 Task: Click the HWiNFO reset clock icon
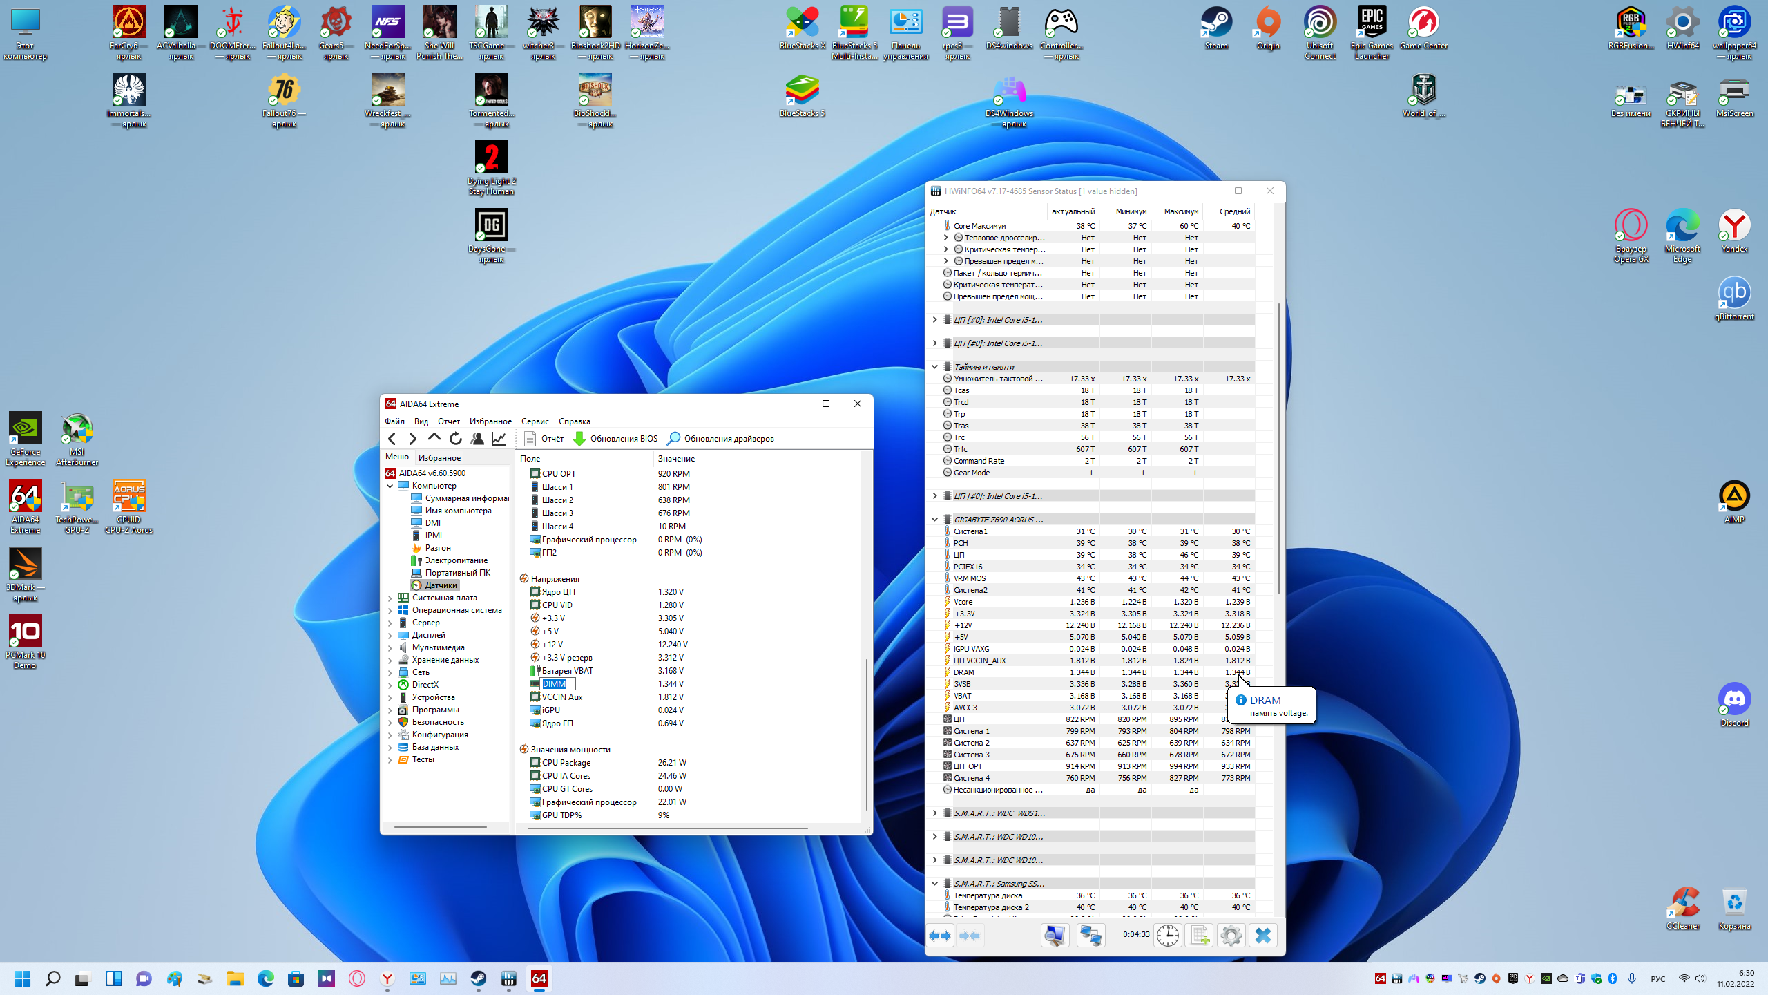point(1168,936)
